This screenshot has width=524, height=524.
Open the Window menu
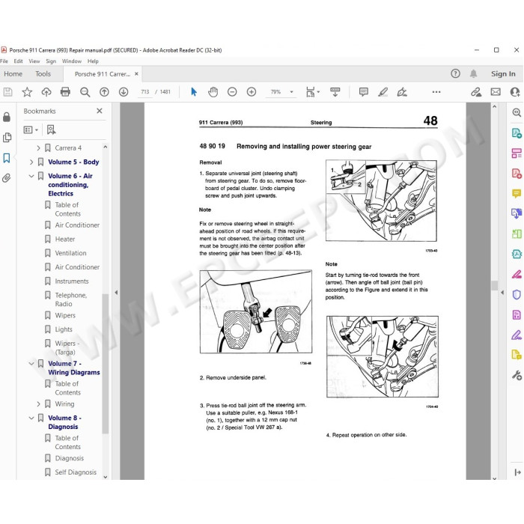(x=72, y=61)
